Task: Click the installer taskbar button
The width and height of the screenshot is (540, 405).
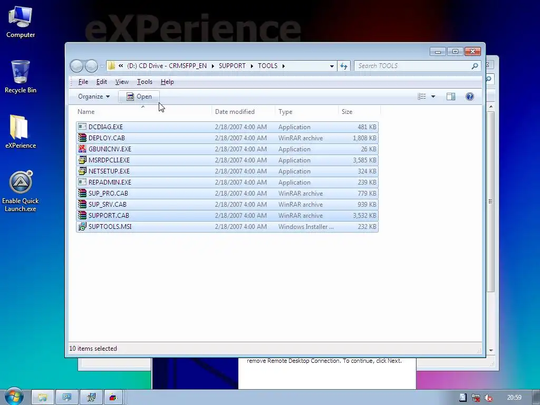Action: 91,398
